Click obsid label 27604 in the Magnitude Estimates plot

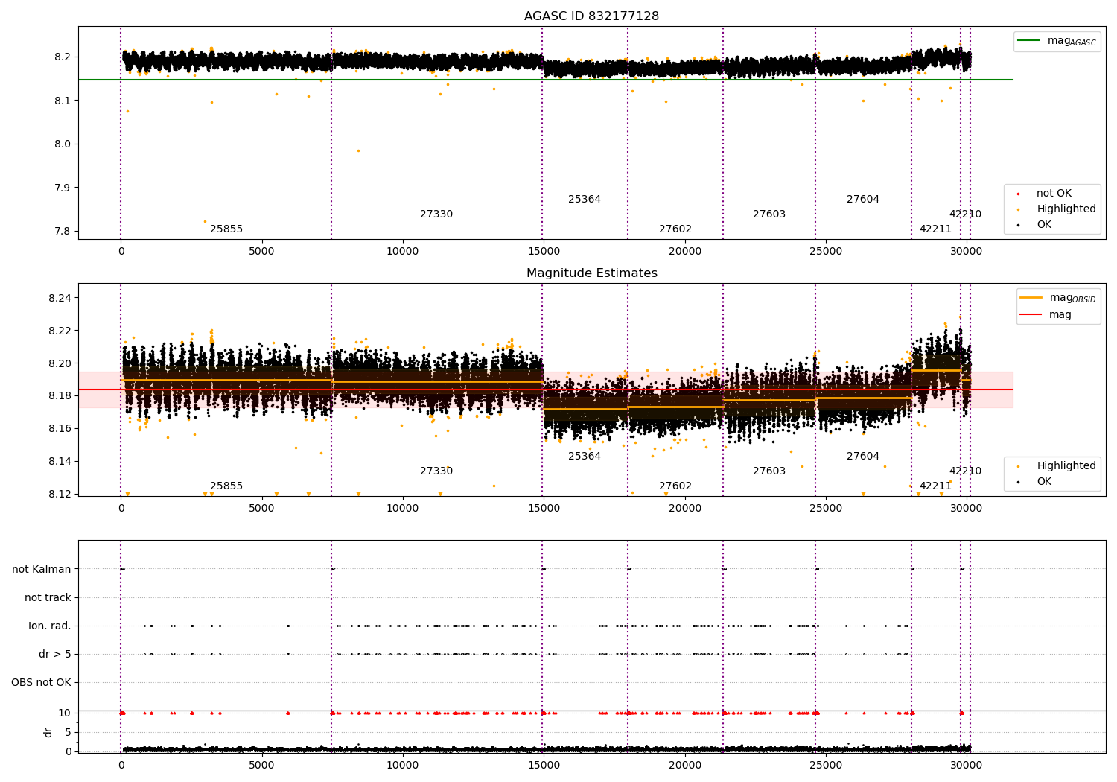point(863,457)
